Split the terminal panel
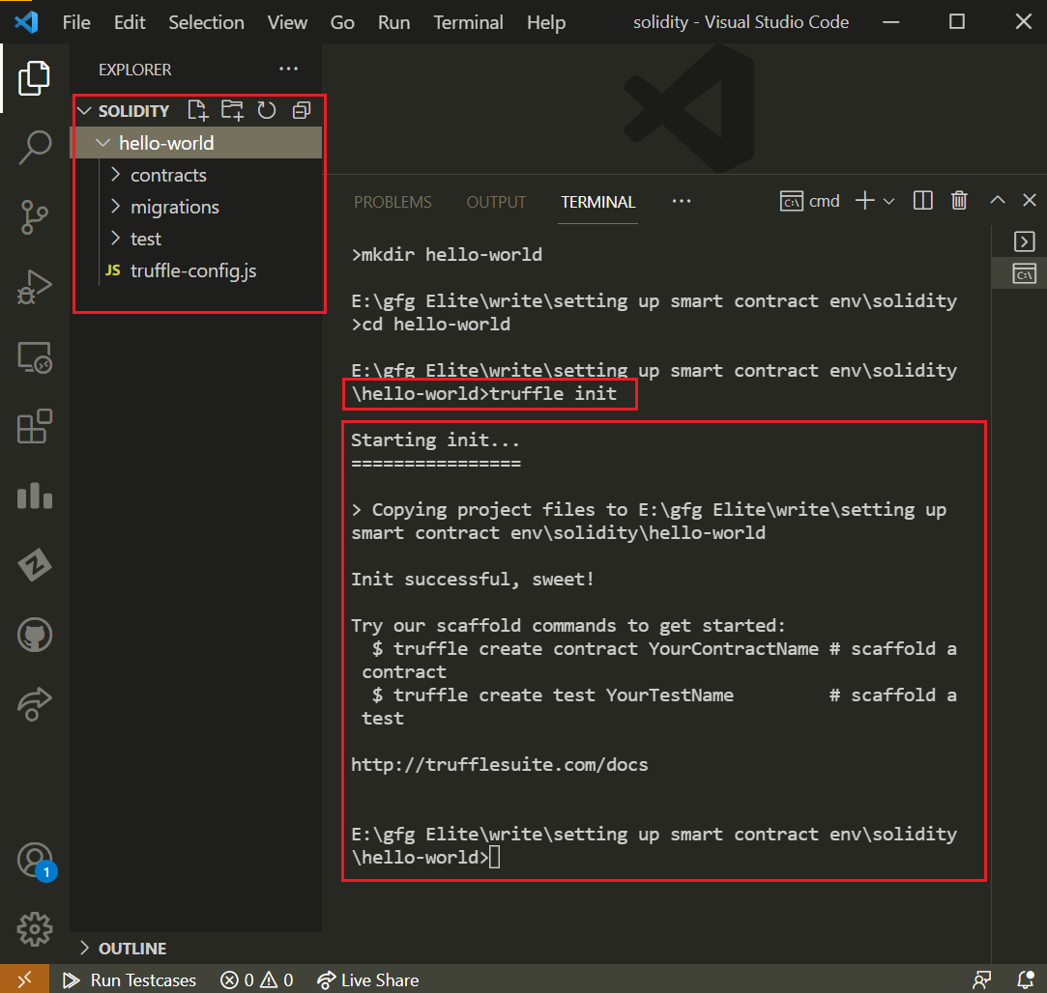This screenshot has width=1047, height=993. 923,201
